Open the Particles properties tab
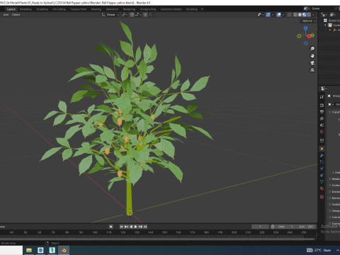Screen dimensions: 340x255 coord(322,162)
